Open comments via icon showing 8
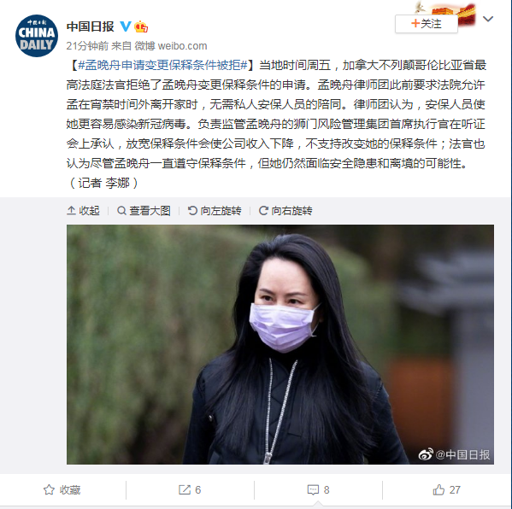 tap(318, 489)
